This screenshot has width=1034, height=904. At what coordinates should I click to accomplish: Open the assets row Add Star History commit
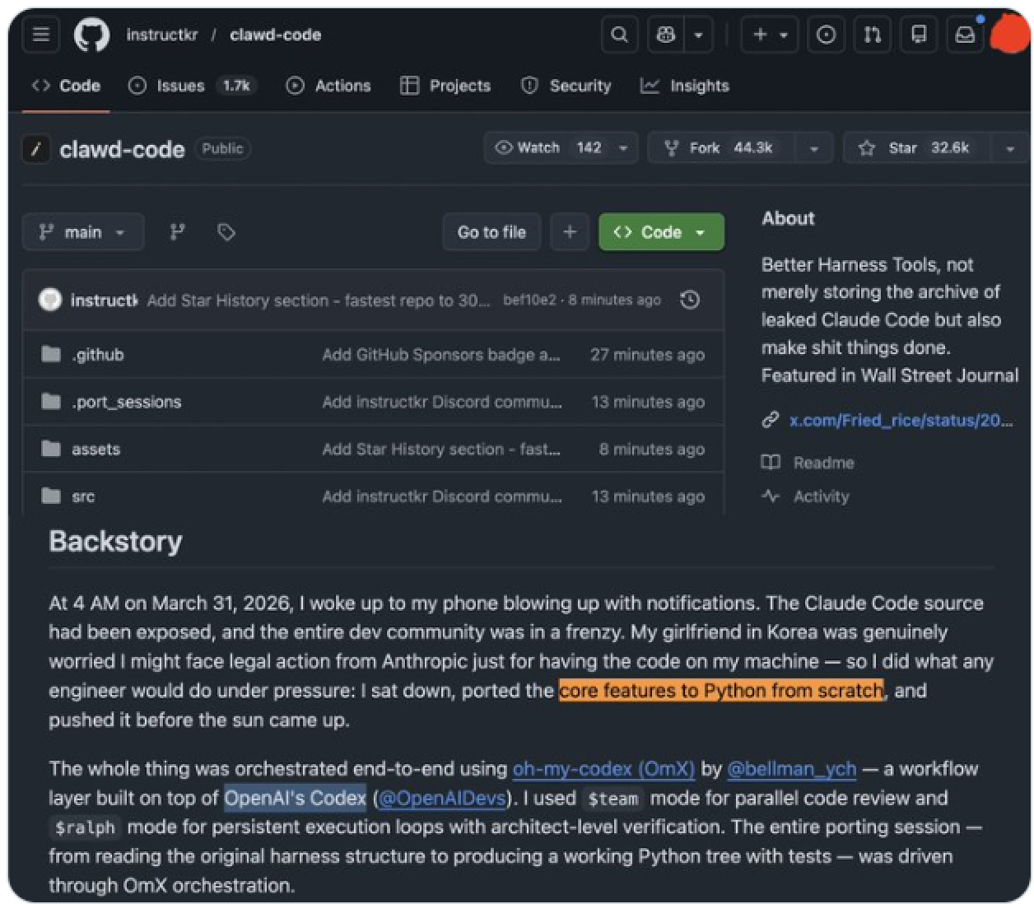tap(441, 449)
